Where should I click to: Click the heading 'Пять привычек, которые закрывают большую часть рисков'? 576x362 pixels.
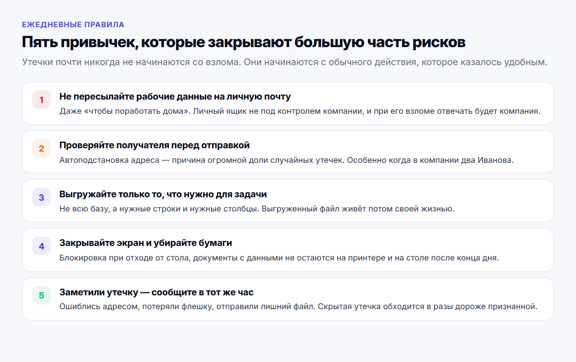tap(243, 42)
